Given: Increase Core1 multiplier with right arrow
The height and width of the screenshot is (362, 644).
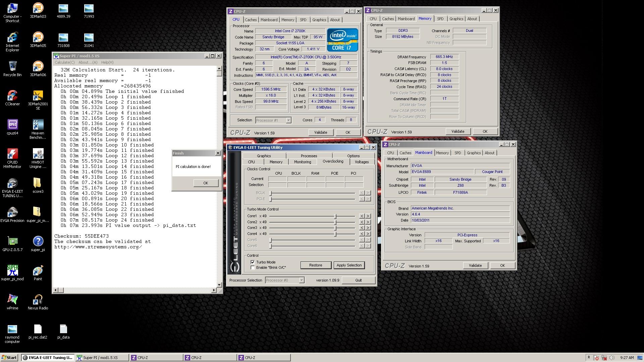Looking at the screenshot, I should point(368,216).
